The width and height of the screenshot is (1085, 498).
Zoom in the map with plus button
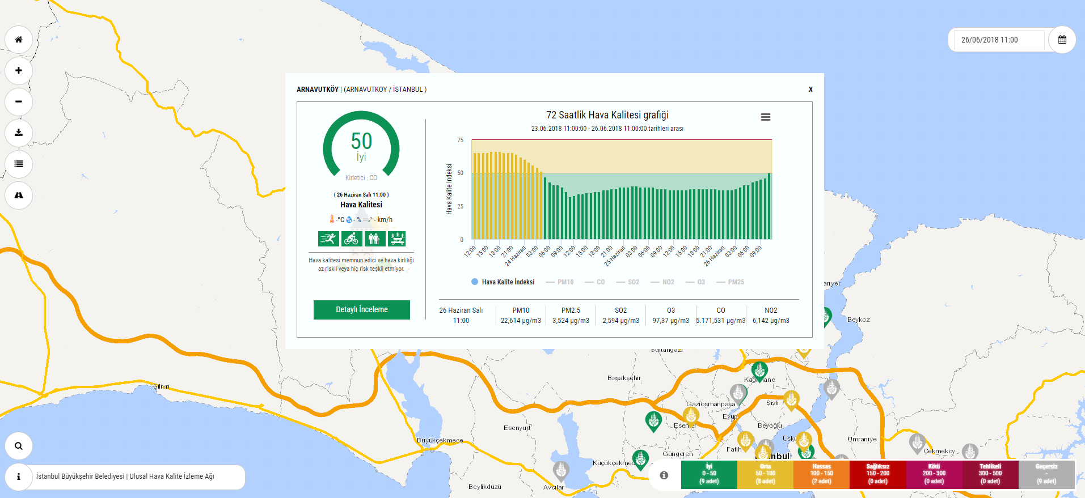coord(19,71)
